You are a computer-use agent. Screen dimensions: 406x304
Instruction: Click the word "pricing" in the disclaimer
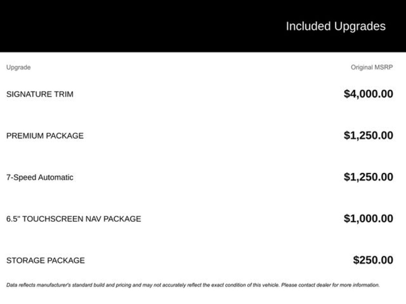[123, 285]
